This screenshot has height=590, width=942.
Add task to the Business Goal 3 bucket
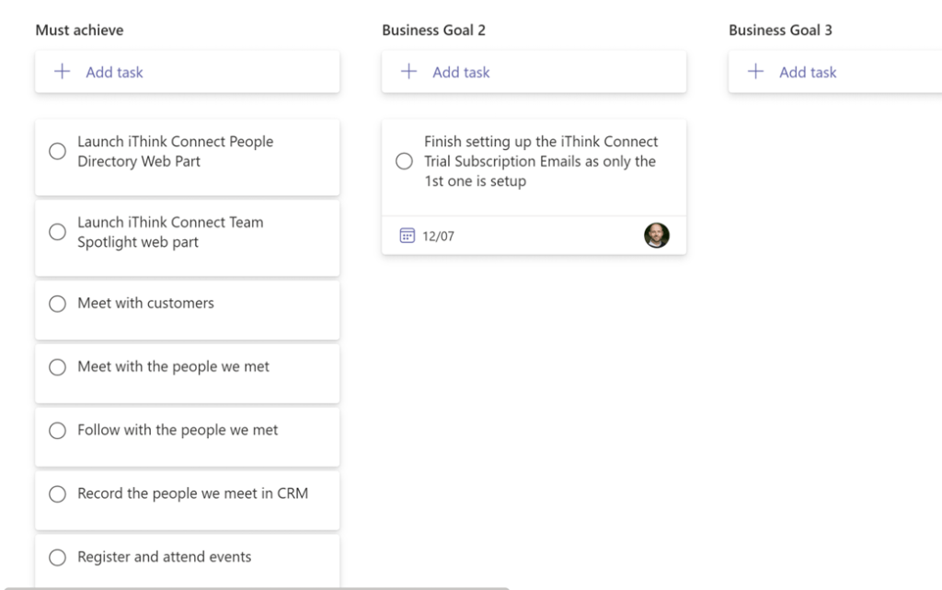[808, 72]
